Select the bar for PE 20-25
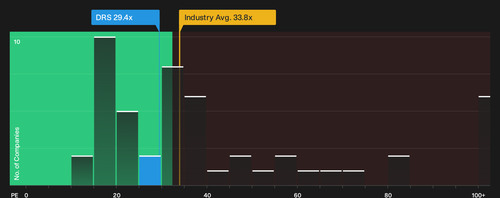 point(127,148)
